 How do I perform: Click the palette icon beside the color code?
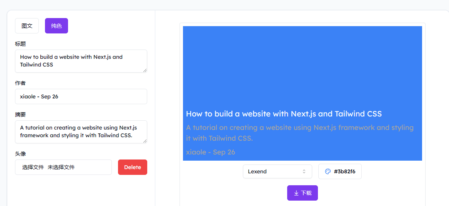point(328,171)
